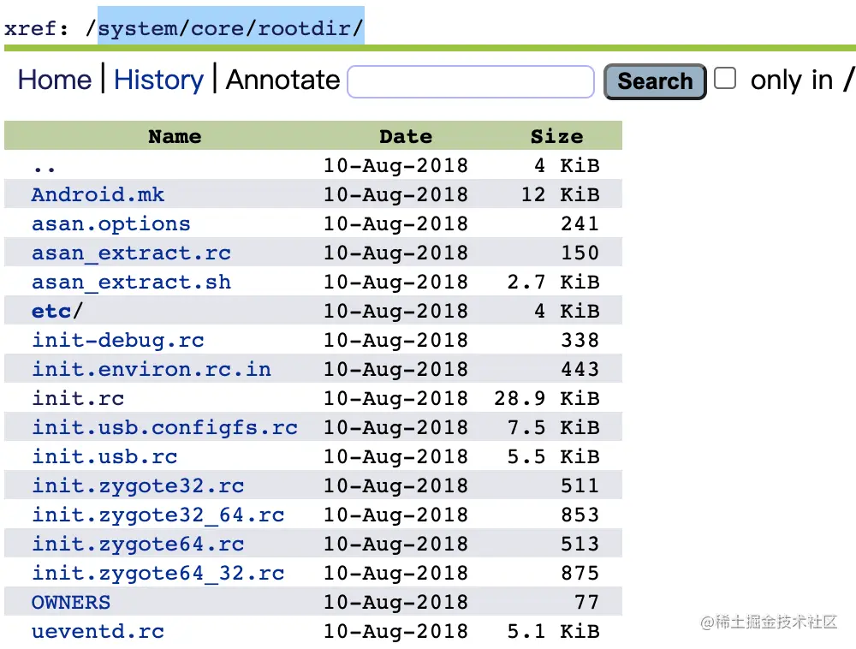The image size is (856, 649).
Task: Open the ueventd.rc file
Action: point(98,632)
